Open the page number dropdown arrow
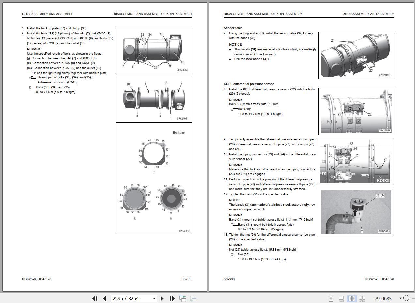 154,298
